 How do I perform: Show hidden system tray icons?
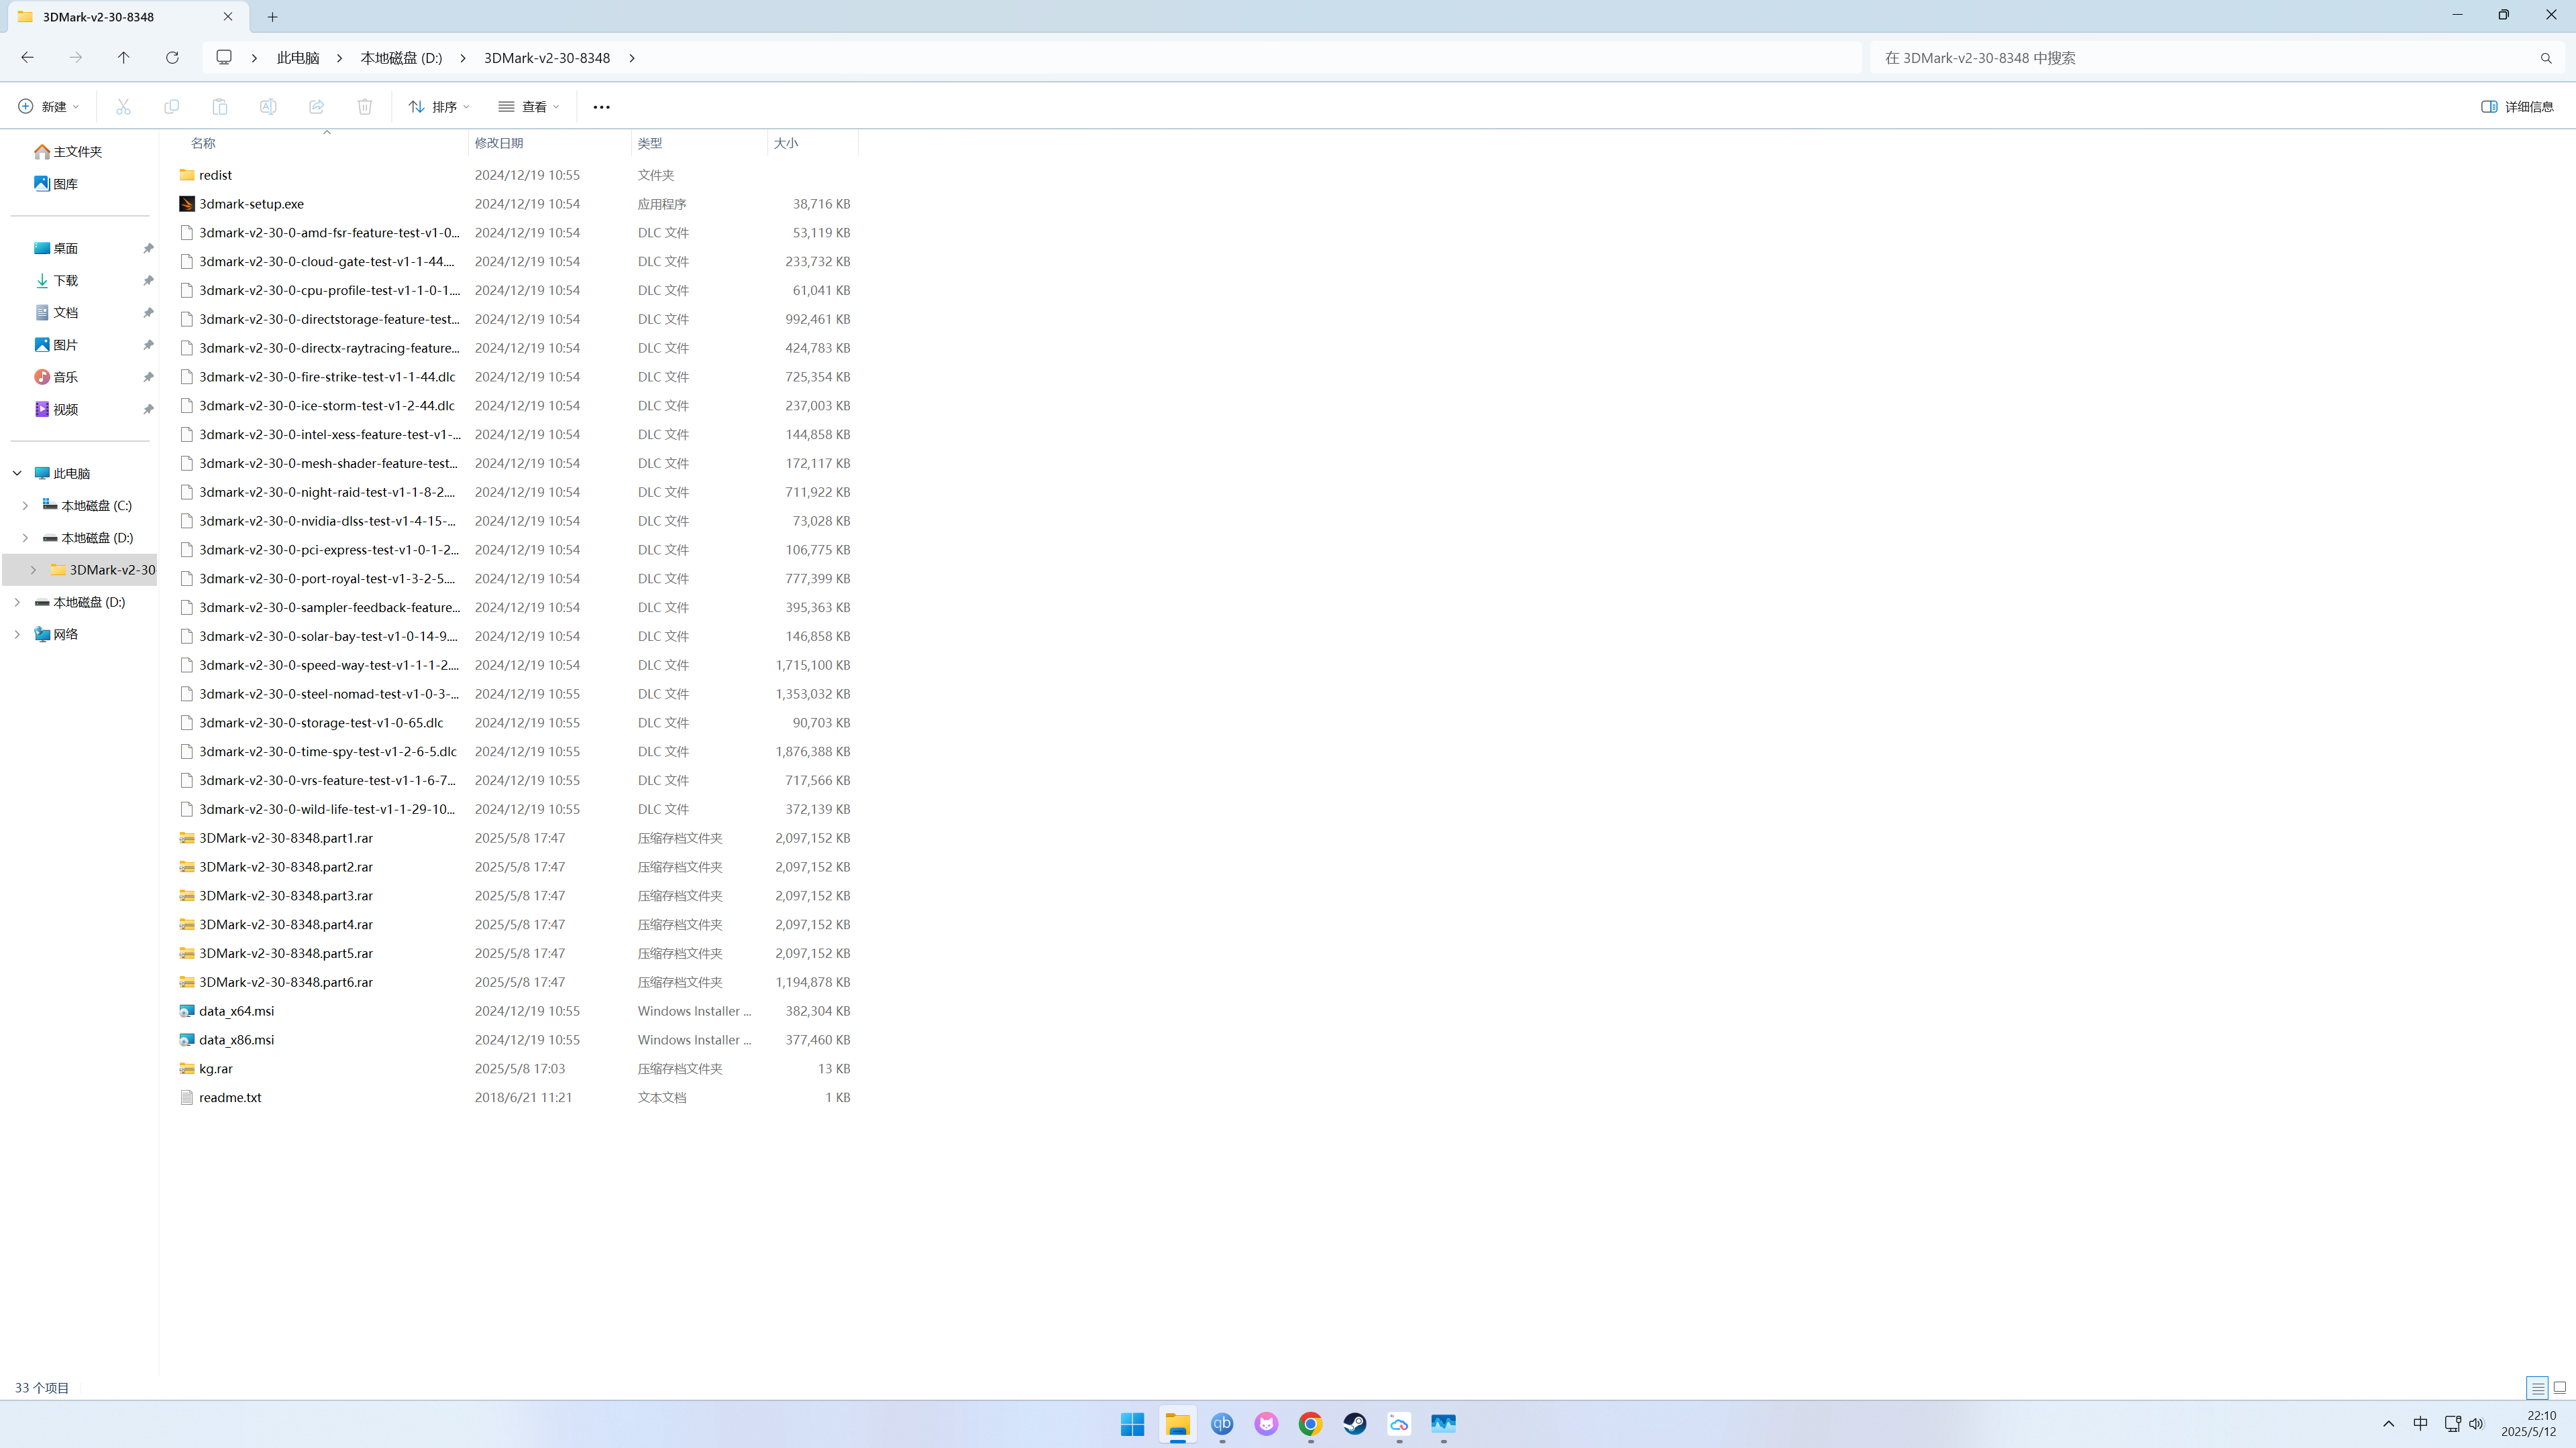pos(2389,1424)
